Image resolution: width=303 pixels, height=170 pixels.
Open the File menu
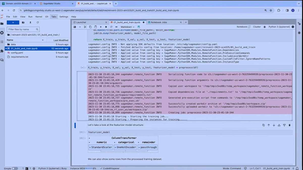coord(8,17)
